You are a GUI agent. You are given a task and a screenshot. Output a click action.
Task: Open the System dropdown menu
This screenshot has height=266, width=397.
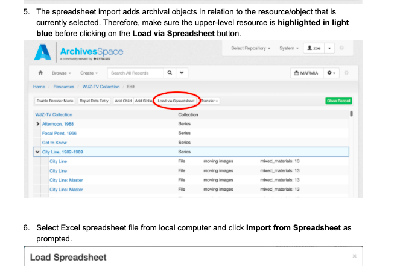pyautogui.click(x=288, y=48)
